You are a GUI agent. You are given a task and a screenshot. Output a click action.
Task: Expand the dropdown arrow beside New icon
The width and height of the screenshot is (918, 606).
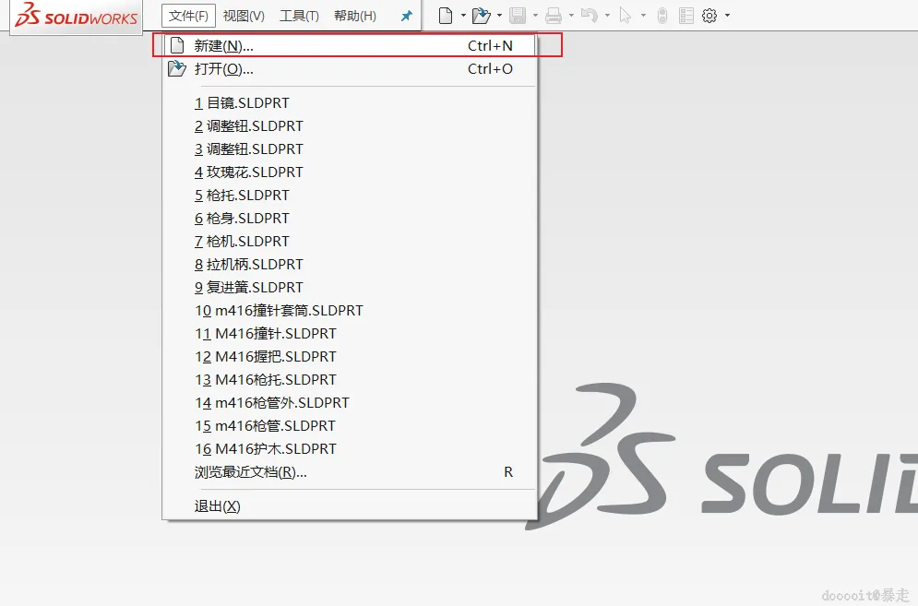pyautogui.click(x=463, y=16)
